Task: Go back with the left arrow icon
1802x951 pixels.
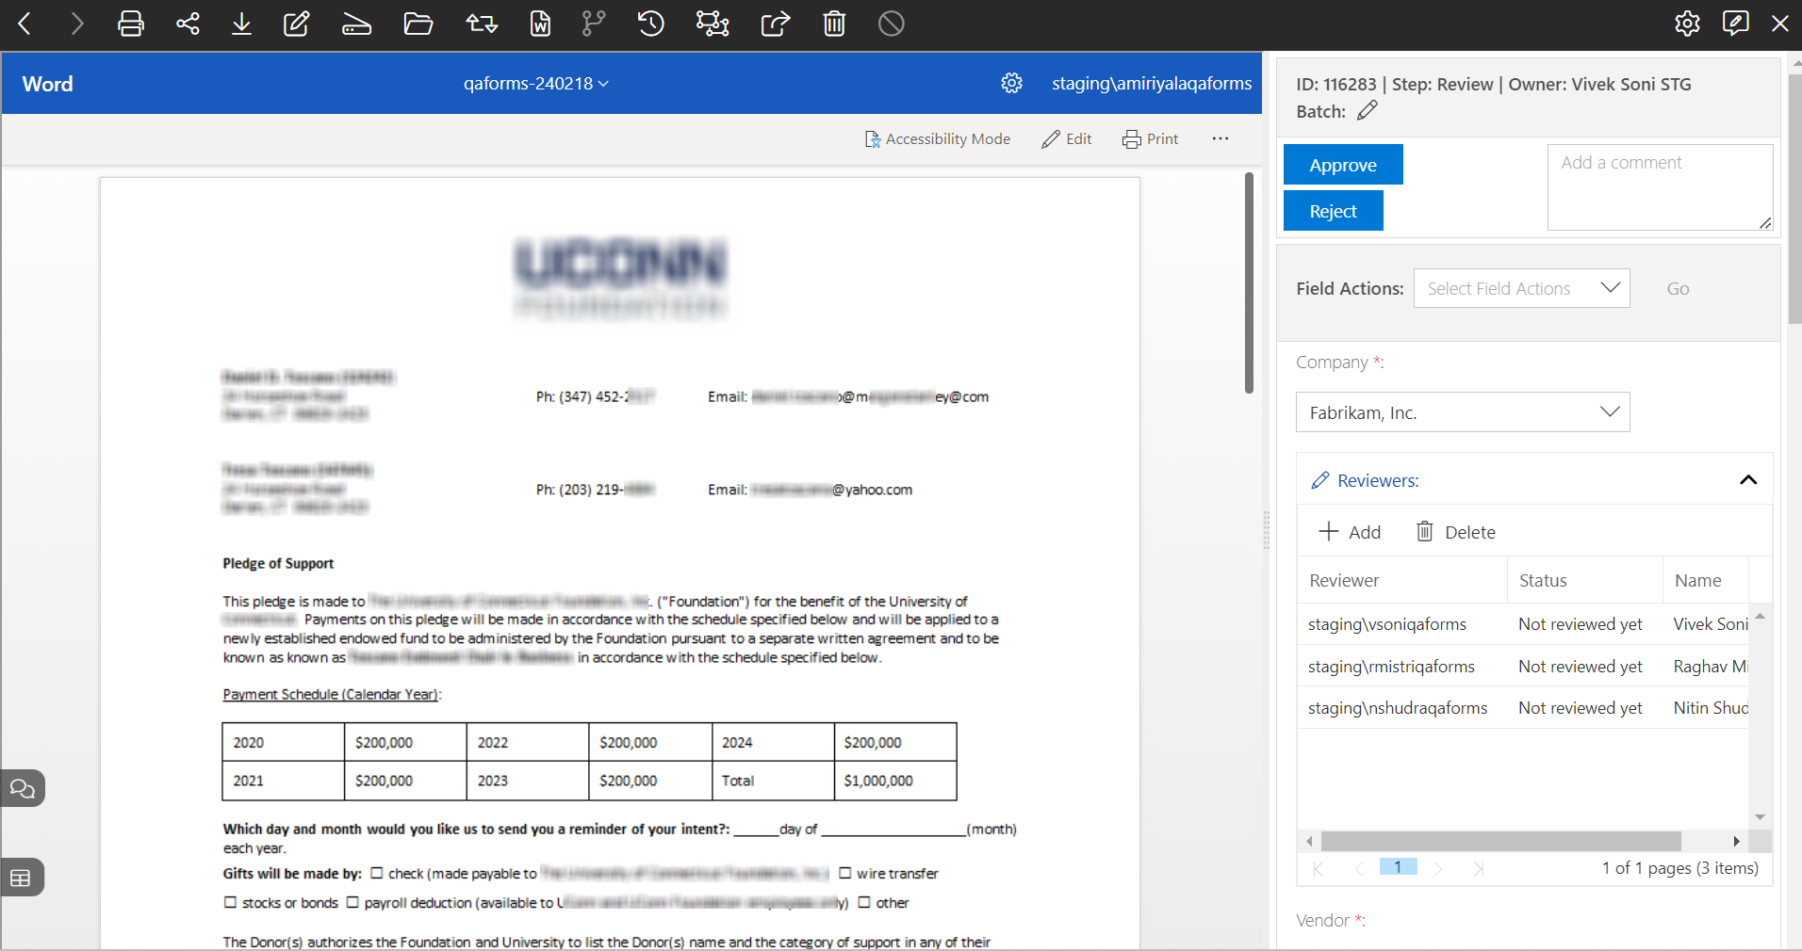Action: [x=25, y=24]
